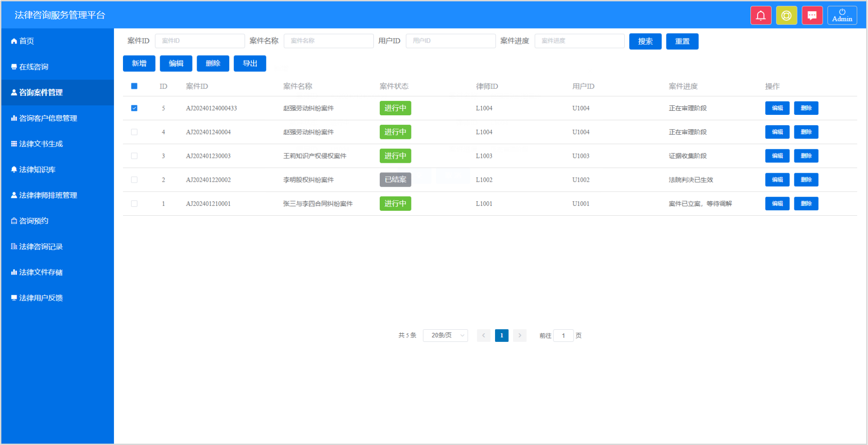Click the yellow help lifebuoy icon
Screen dimensions: 868x445
tap(786, 16)
